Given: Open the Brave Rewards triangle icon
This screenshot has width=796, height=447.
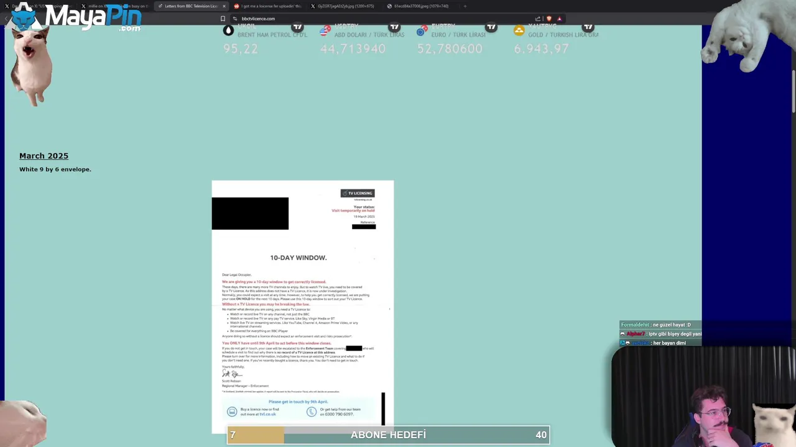Looking at the screenshot, I should click(x=559, y=19).
